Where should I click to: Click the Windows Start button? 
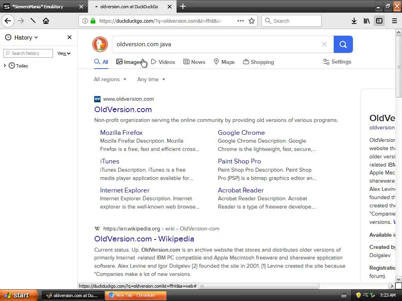(x=19, y=296)
